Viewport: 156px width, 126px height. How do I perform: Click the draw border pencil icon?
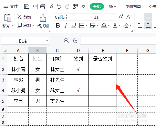pos(93,26)
